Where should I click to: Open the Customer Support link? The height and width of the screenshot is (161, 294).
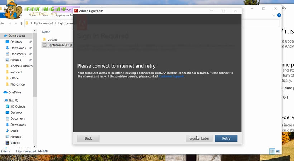171,76
